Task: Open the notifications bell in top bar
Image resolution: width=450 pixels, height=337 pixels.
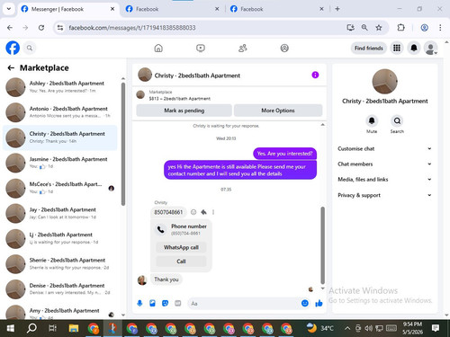Action: (x=414, y=48)
